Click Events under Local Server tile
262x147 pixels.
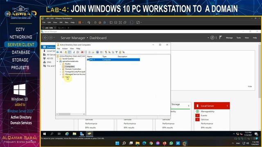pos(204,116)
